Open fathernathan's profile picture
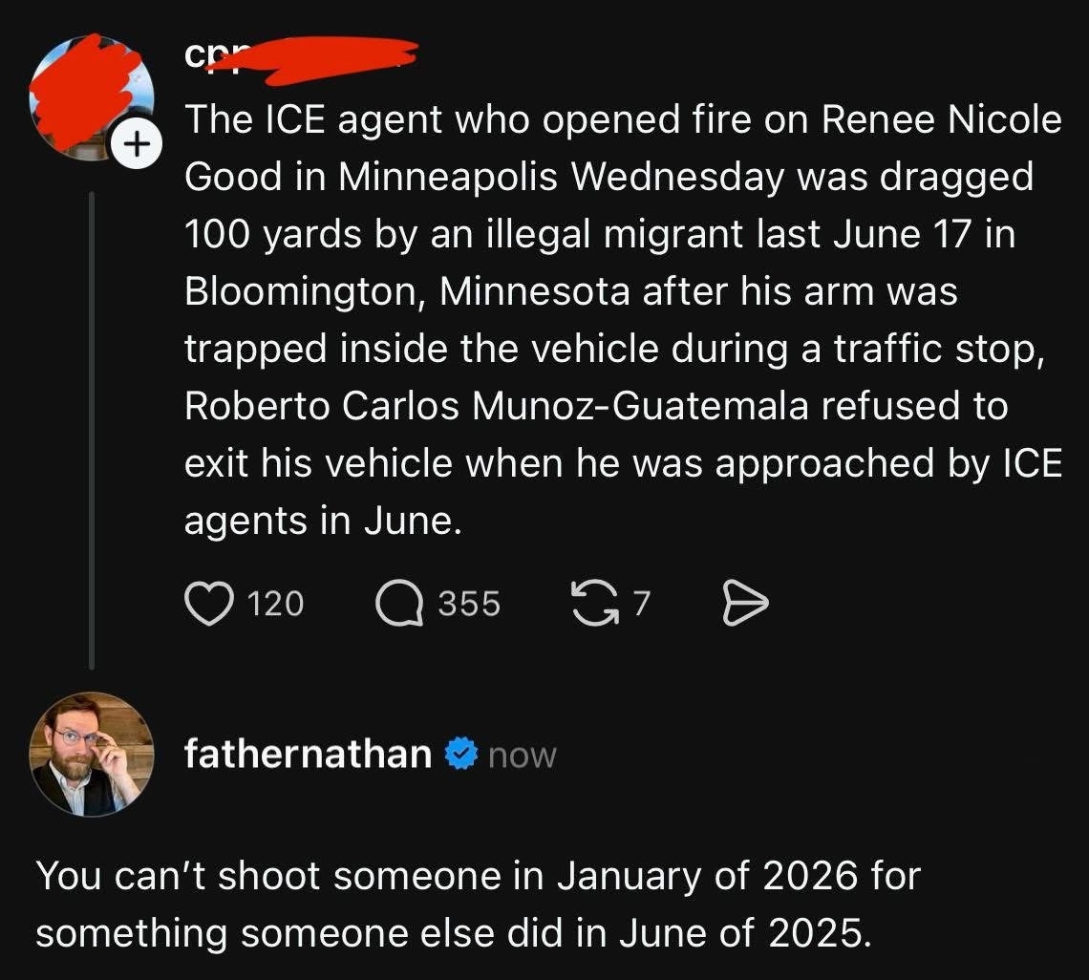 (x=92, y=755)
